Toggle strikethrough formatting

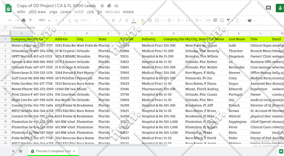127,20
